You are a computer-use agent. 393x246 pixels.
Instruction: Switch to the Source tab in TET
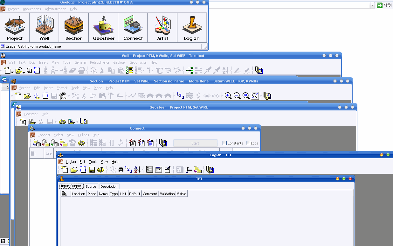point(91,186)
